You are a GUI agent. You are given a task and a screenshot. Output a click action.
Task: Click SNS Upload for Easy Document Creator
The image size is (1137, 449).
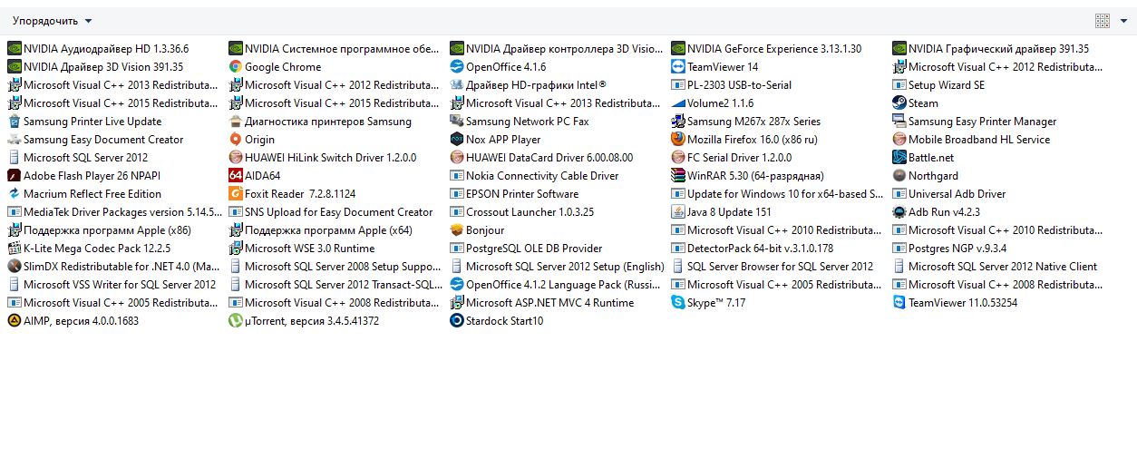click(x=331, y=212)
